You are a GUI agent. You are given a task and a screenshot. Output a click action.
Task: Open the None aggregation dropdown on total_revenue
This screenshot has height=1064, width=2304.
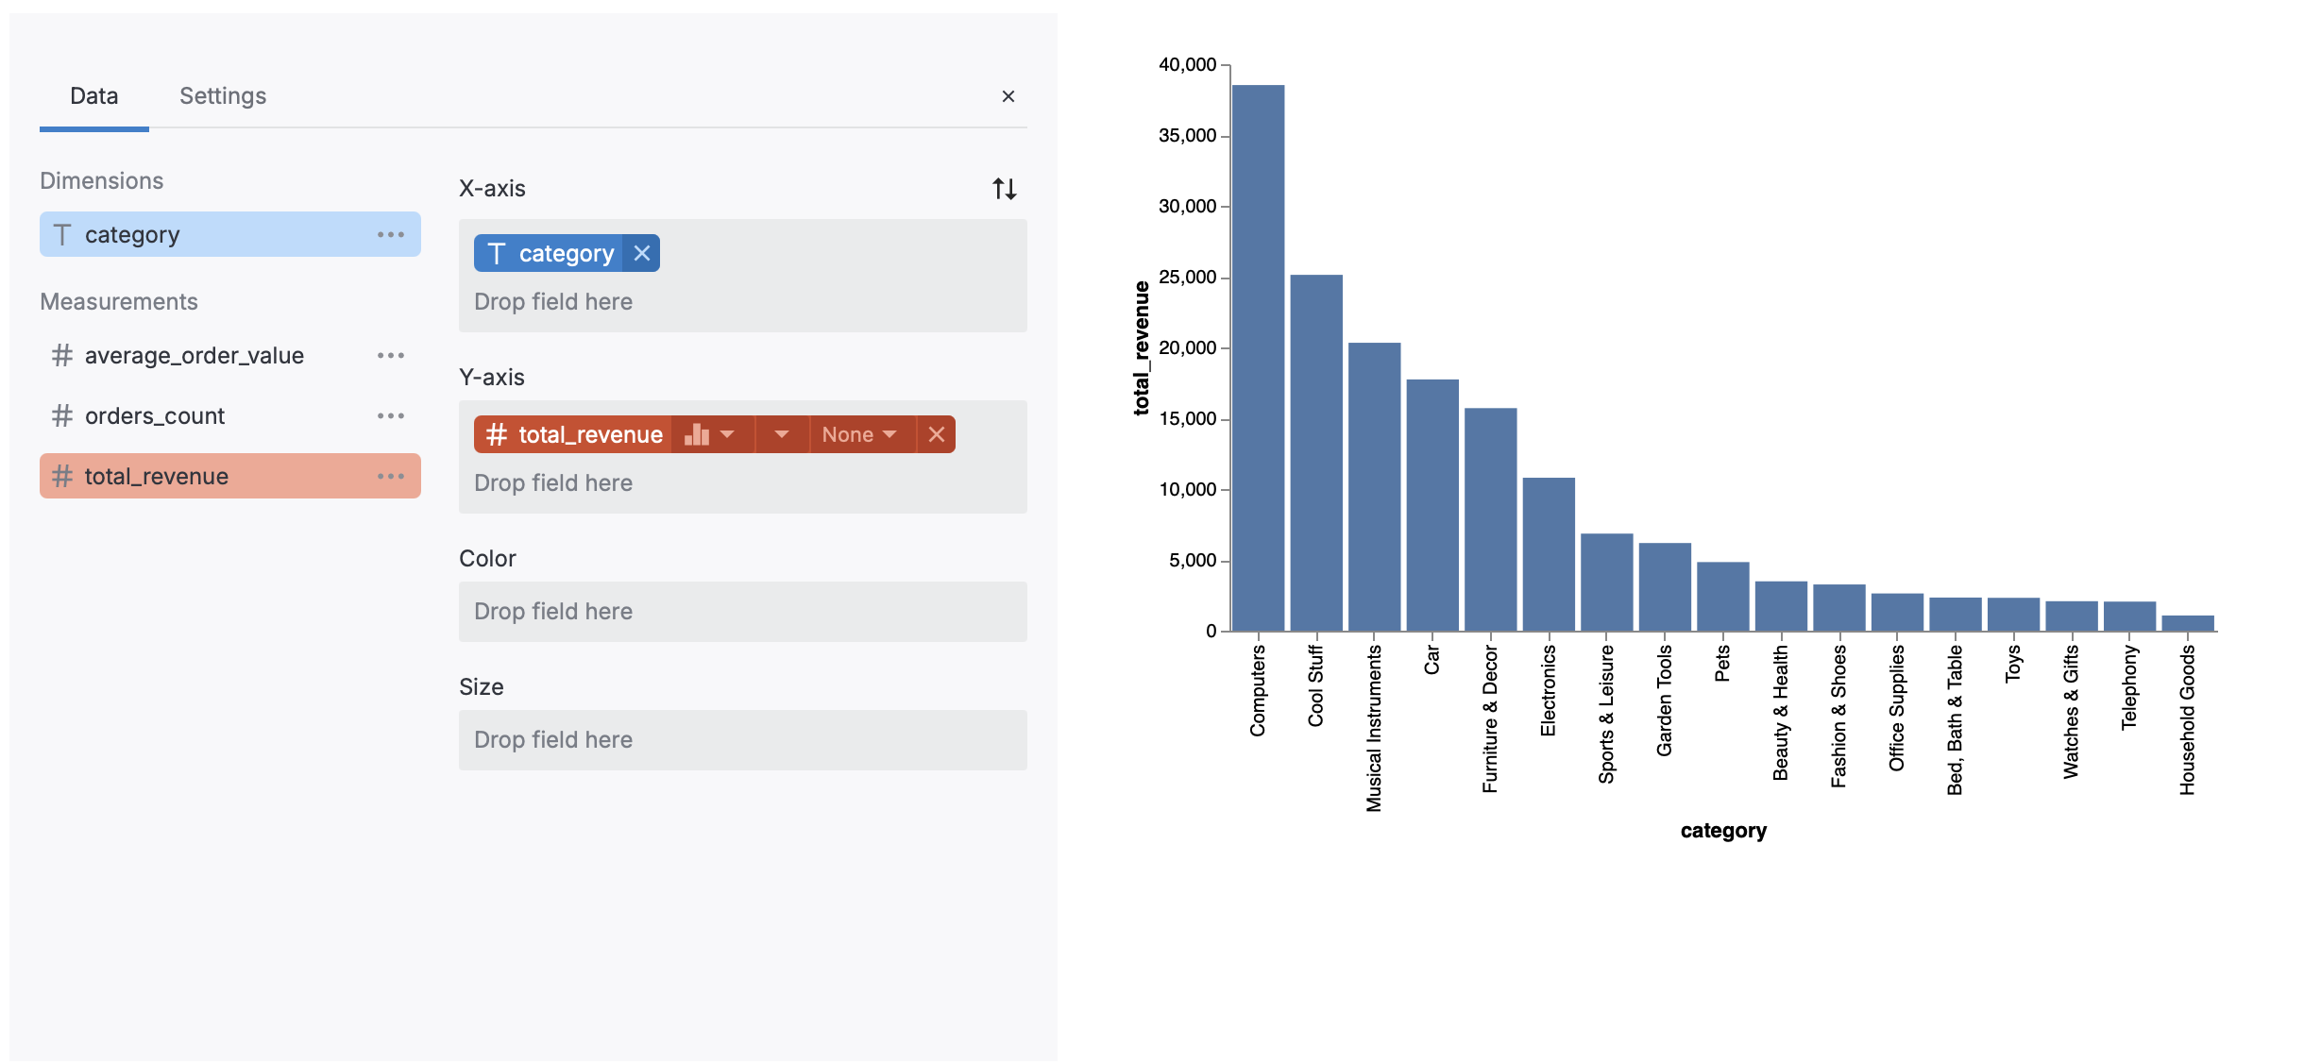click(x=857, y=434)
